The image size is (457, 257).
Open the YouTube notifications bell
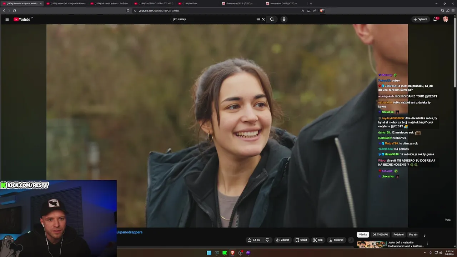click(435, 19)
